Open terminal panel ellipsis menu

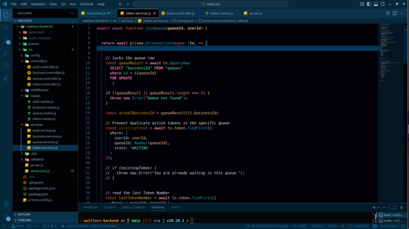[385, 207]
